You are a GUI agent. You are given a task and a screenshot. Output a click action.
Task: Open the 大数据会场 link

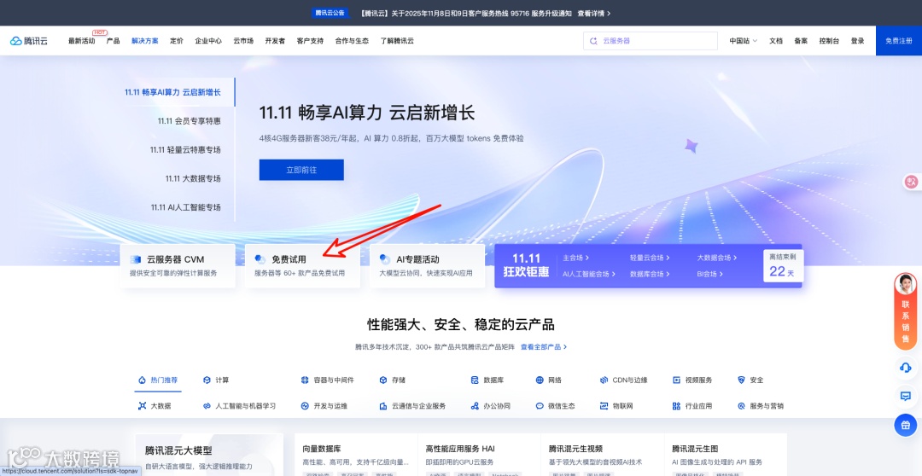(x=717, y=258)
